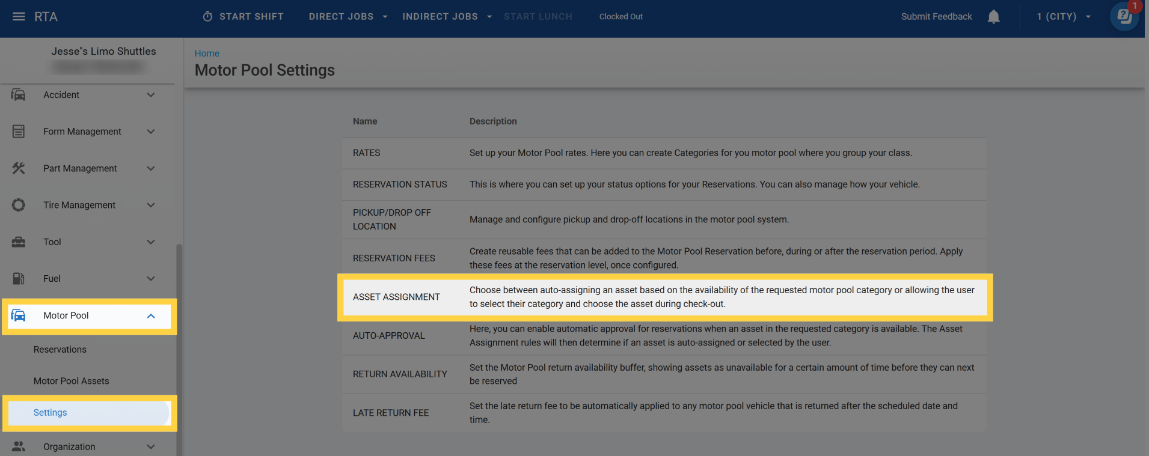
Task: Open the hamburger navigation menu
Action: (x=19, y=17)
